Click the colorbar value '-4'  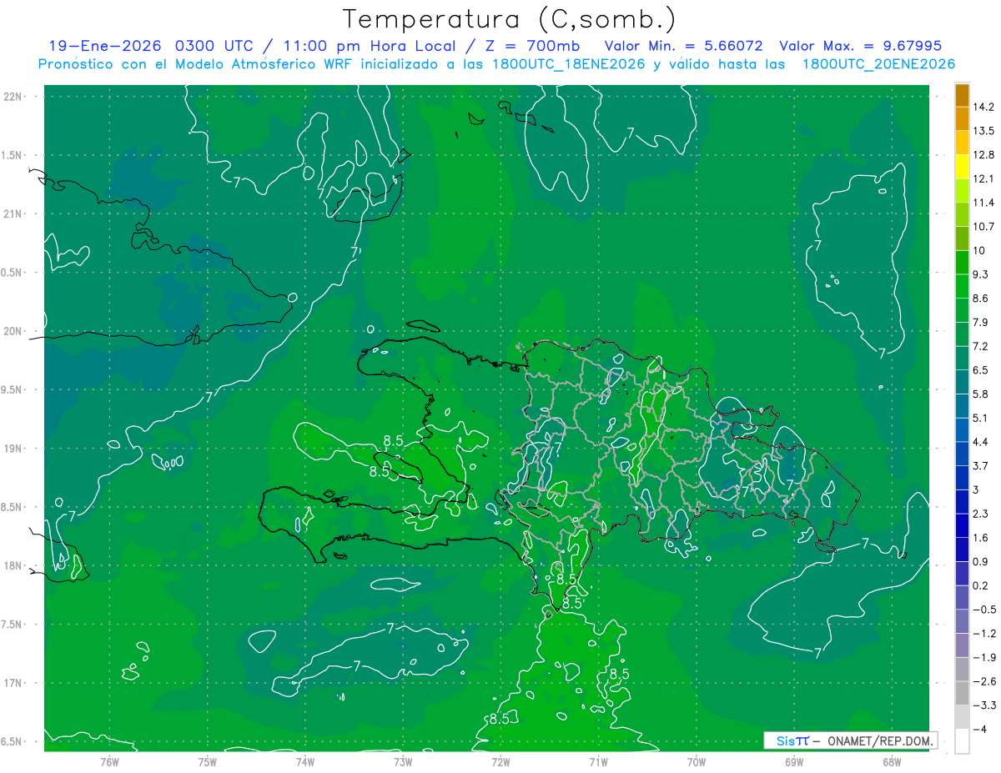click(x=981, y=729)
